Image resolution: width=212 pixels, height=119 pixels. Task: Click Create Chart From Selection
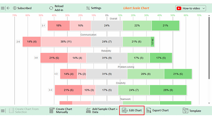[x=24, y=111]
